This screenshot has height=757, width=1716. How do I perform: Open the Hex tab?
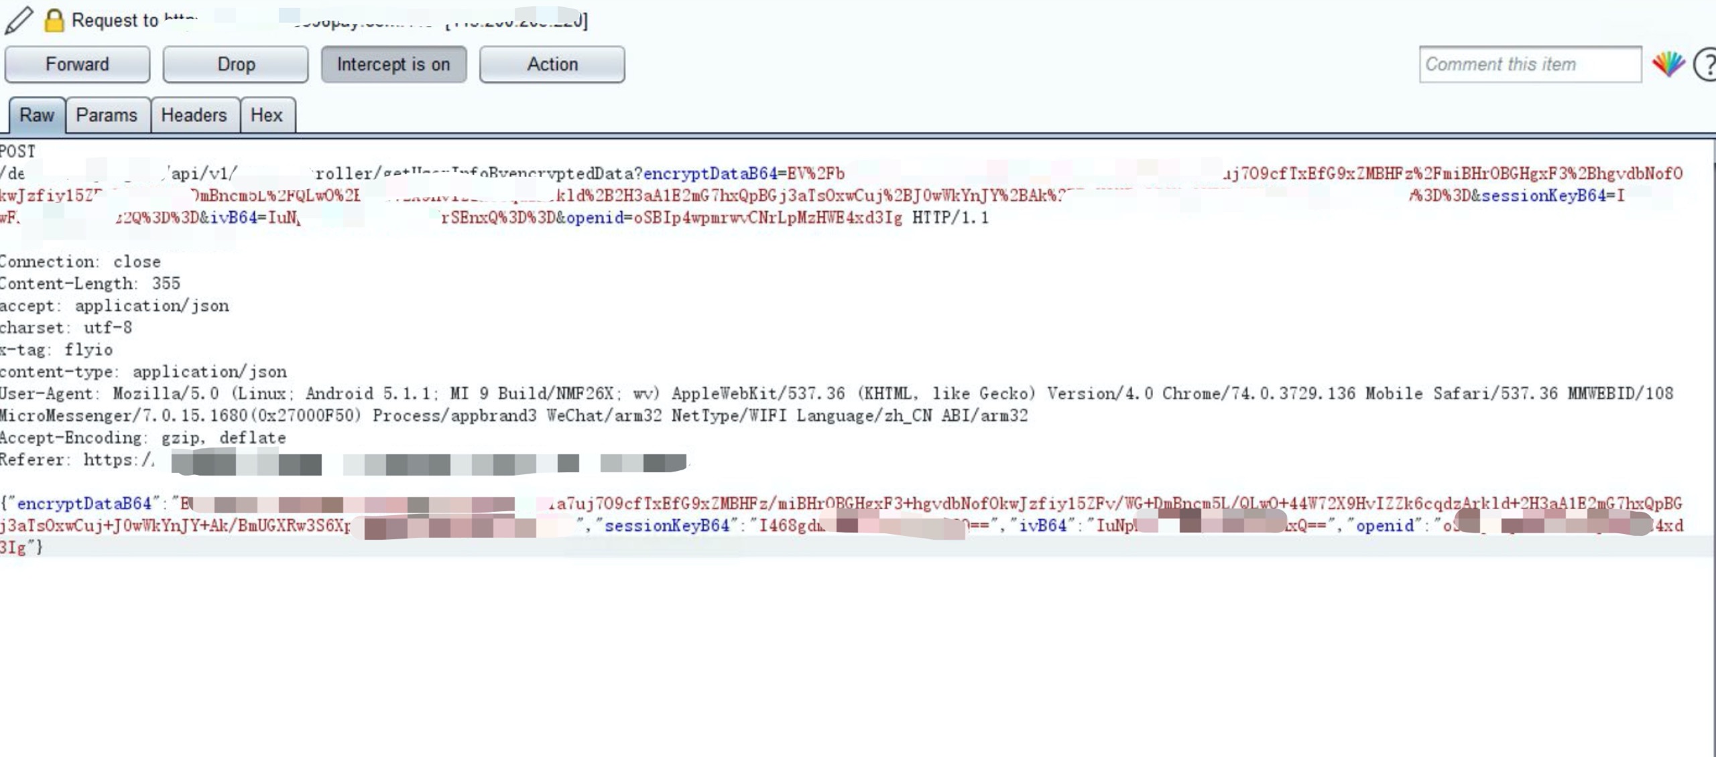[267, 115]
